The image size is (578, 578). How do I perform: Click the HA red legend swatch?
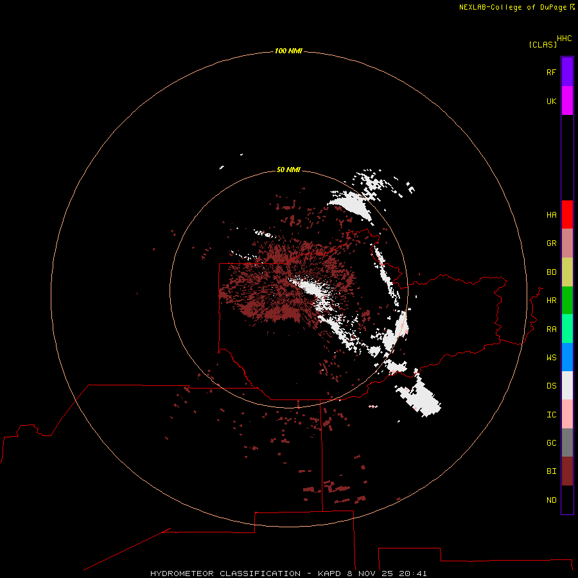click(567, 215)
